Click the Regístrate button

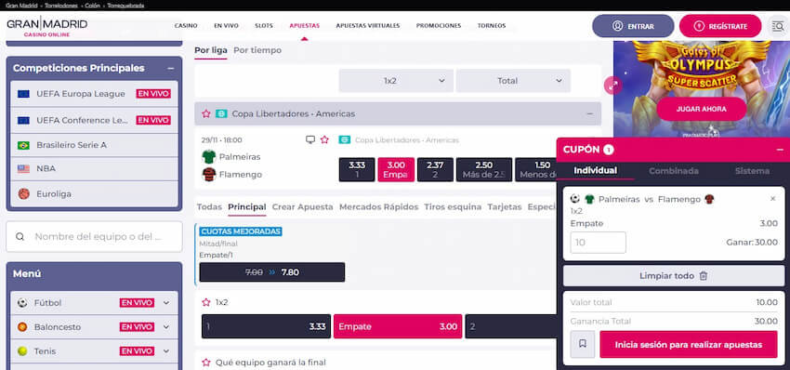(x=720, y=26)
